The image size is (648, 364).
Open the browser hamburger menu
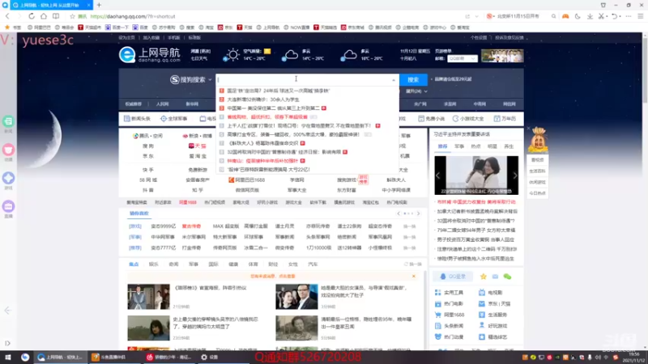640,16
